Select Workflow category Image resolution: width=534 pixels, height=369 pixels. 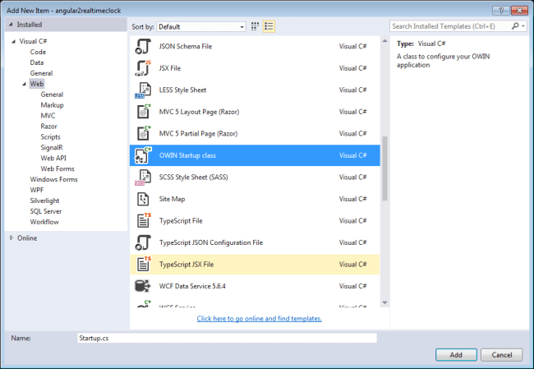point(44,222)
